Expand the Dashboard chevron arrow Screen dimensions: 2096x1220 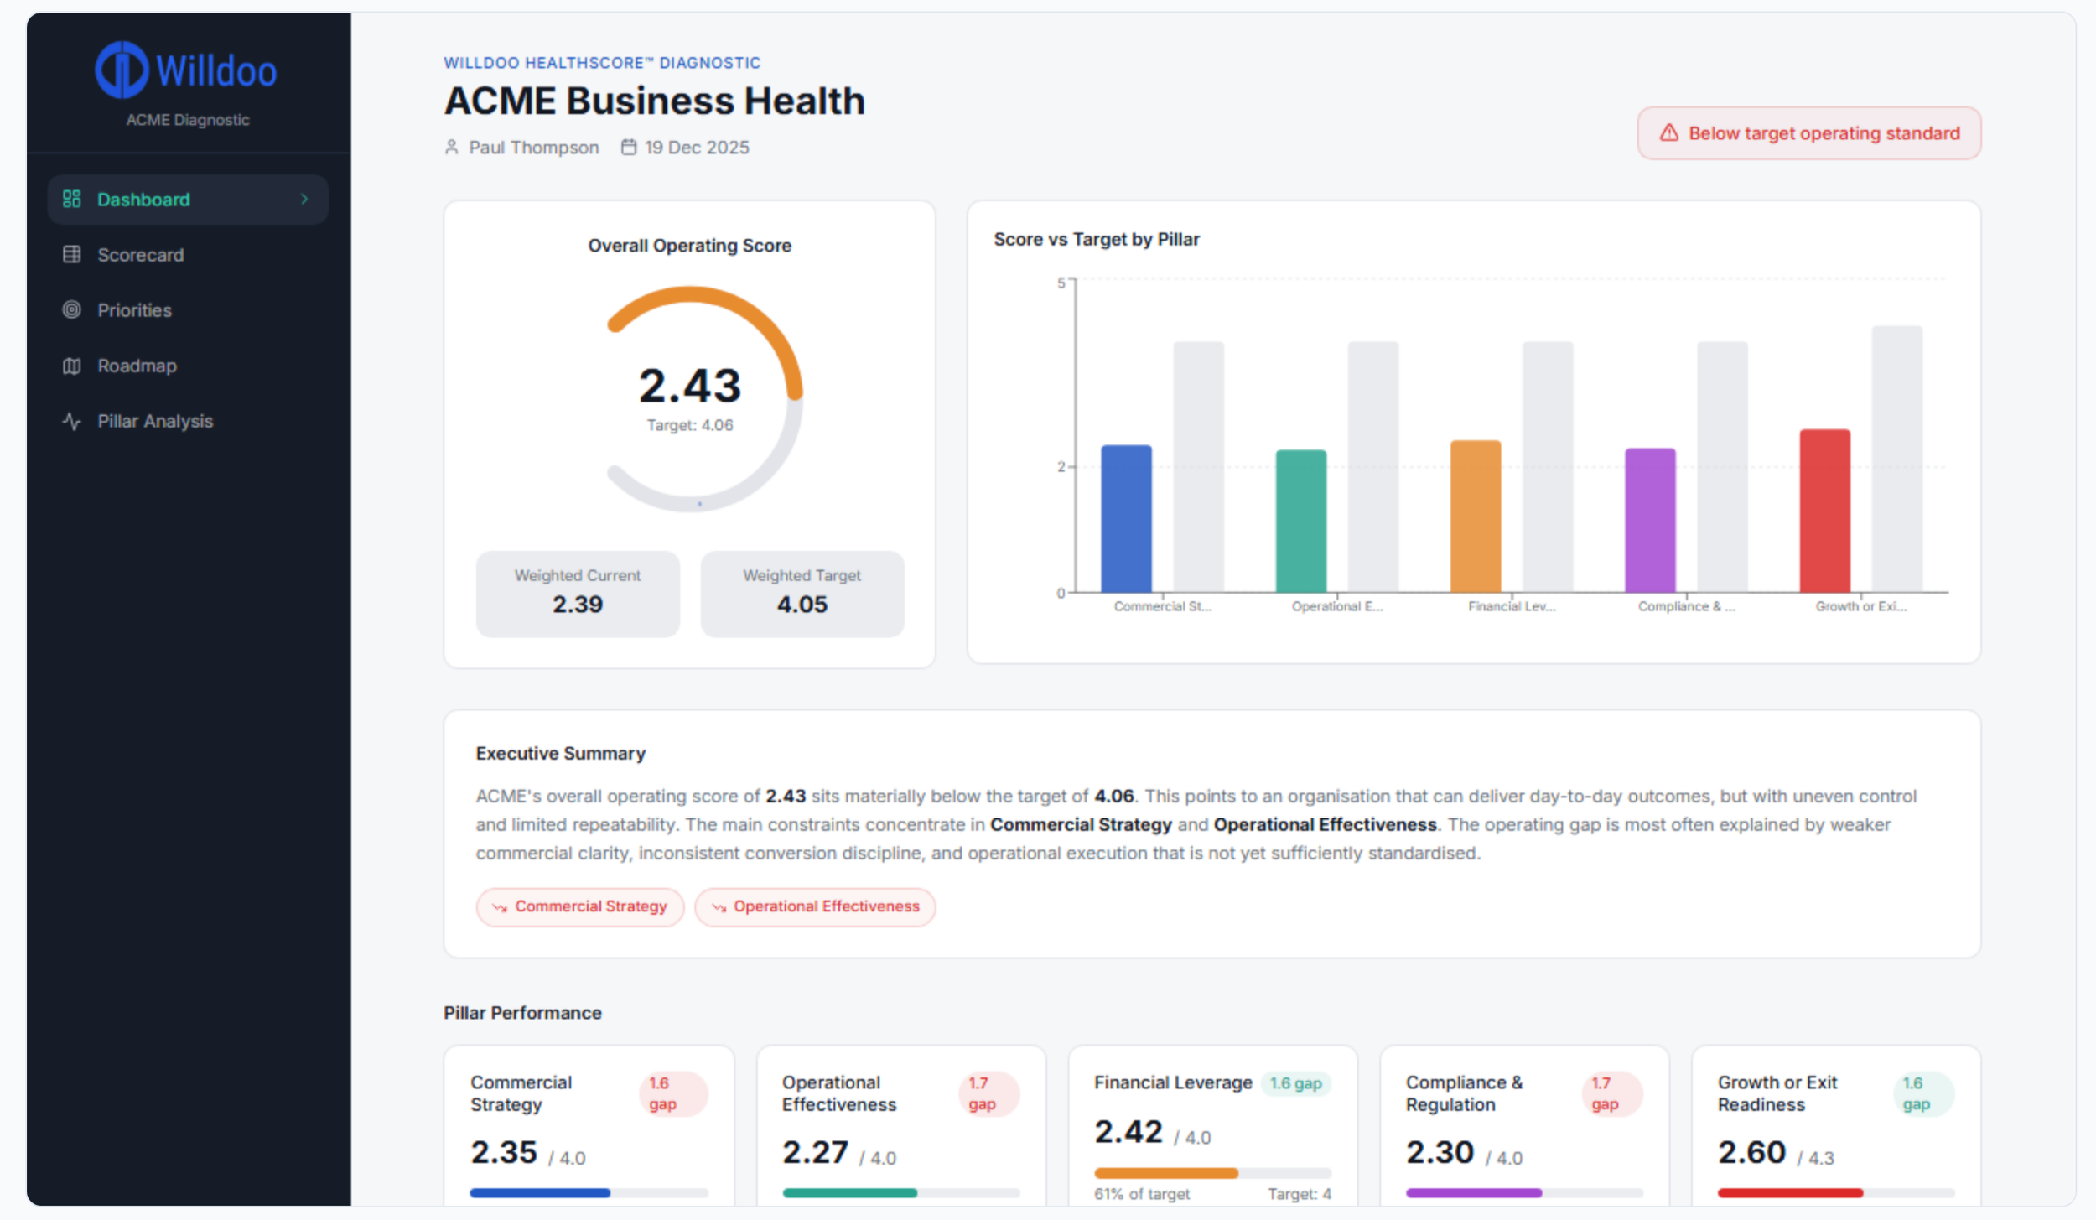click(x=304, y=199)
